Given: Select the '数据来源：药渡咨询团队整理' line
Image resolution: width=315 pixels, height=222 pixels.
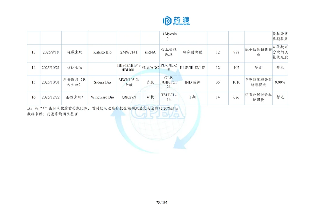Looking at the screenshot, I should coord(52,114).
